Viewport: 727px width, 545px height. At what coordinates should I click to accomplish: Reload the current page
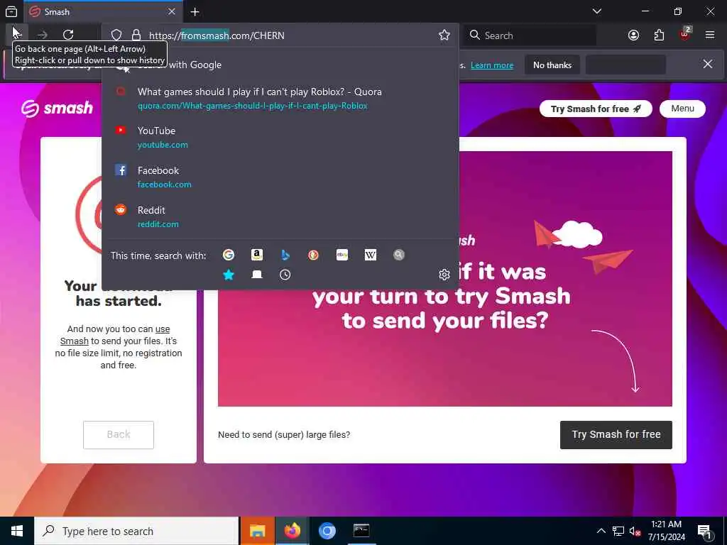click(68, 35)
